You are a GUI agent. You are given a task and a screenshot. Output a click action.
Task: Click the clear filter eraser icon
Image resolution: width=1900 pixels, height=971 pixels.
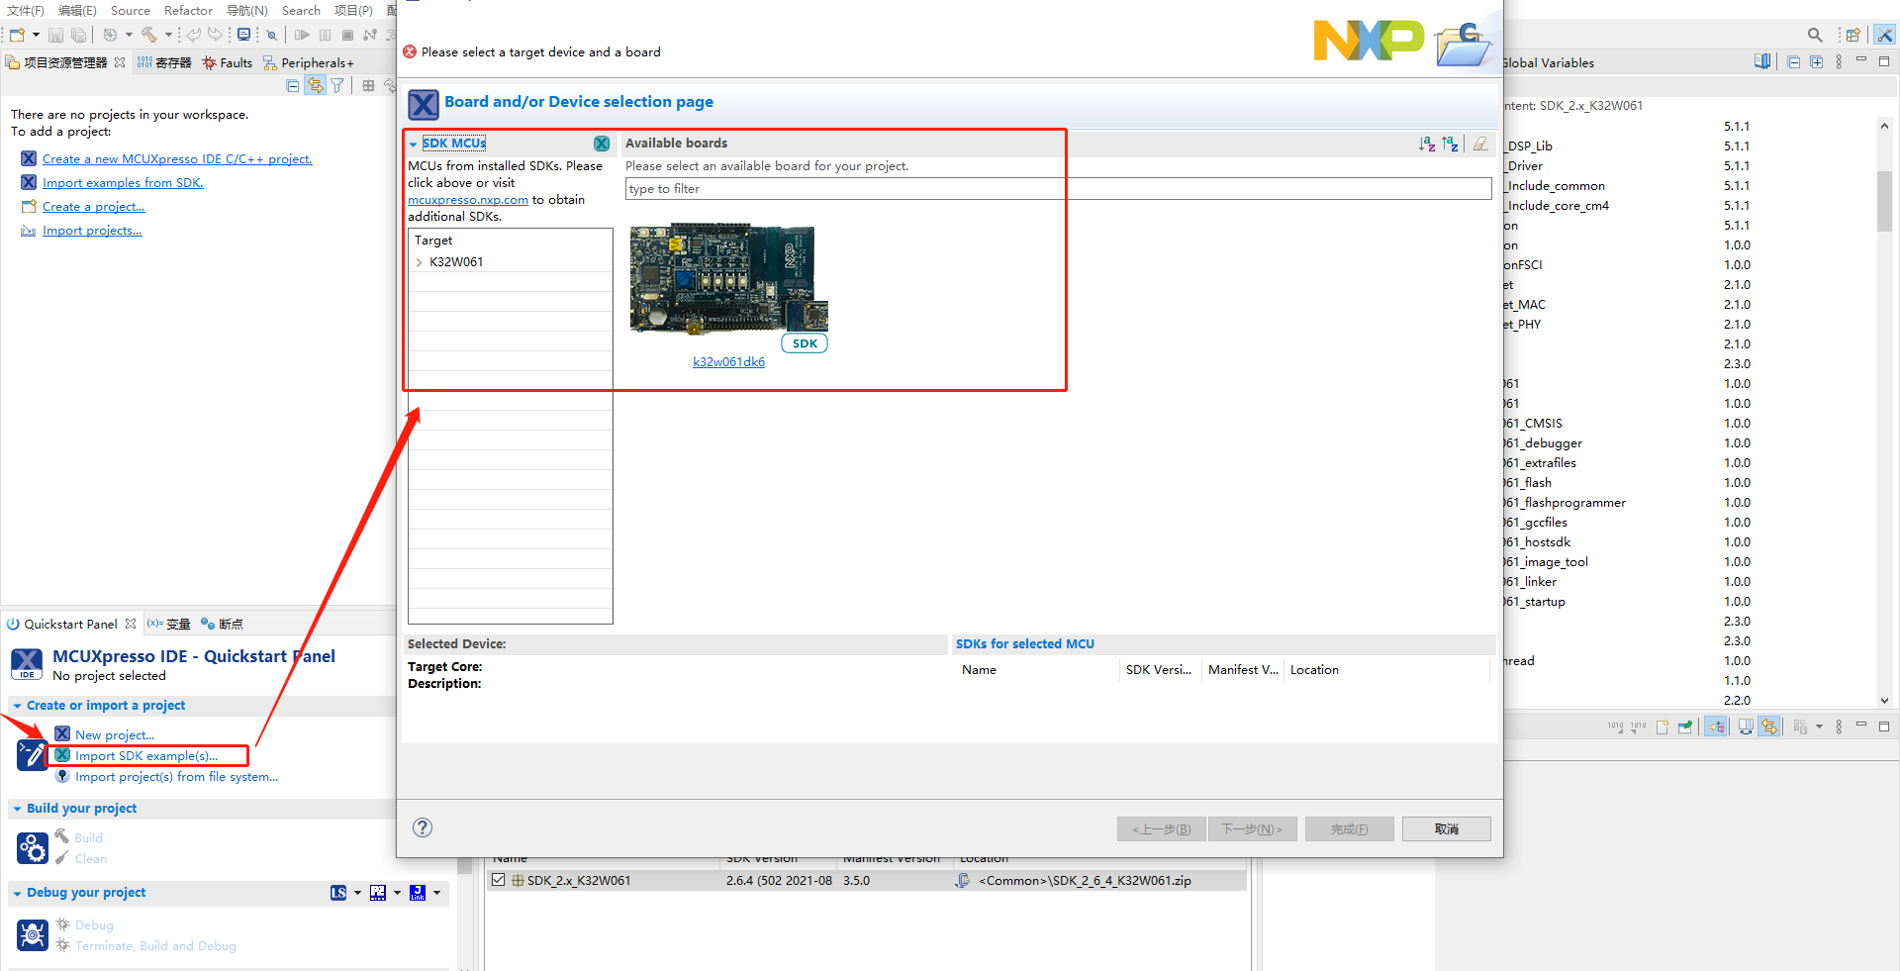[1480, 145]
